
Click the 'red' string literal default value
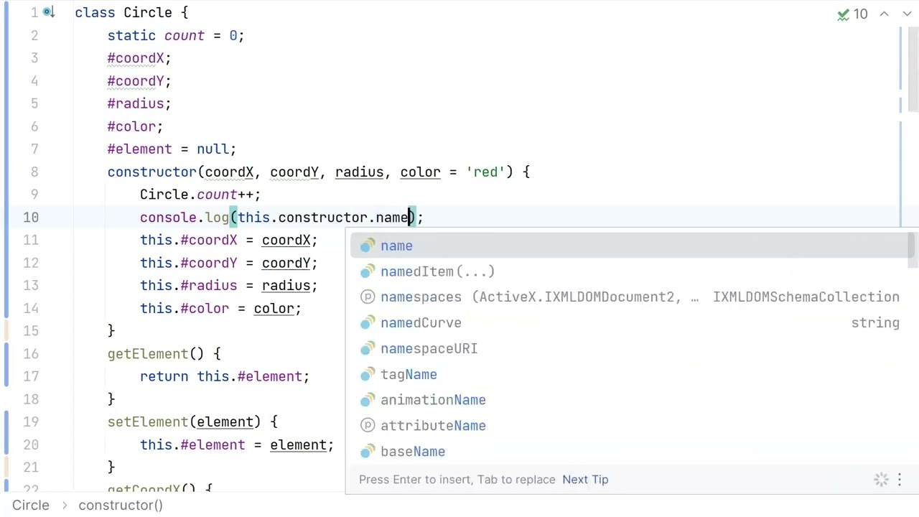point(485,172)
